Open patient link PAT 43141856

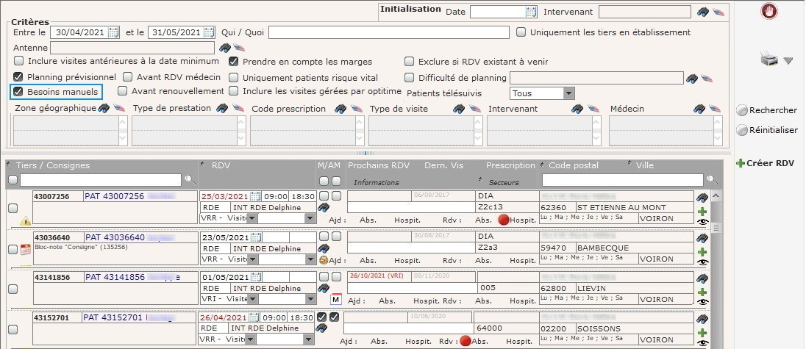click(115, 277)
